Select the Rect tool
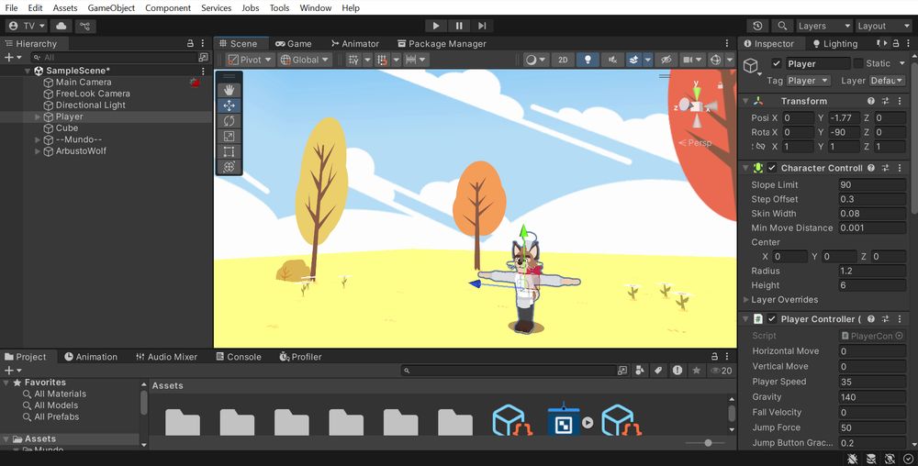 point(229,151)
